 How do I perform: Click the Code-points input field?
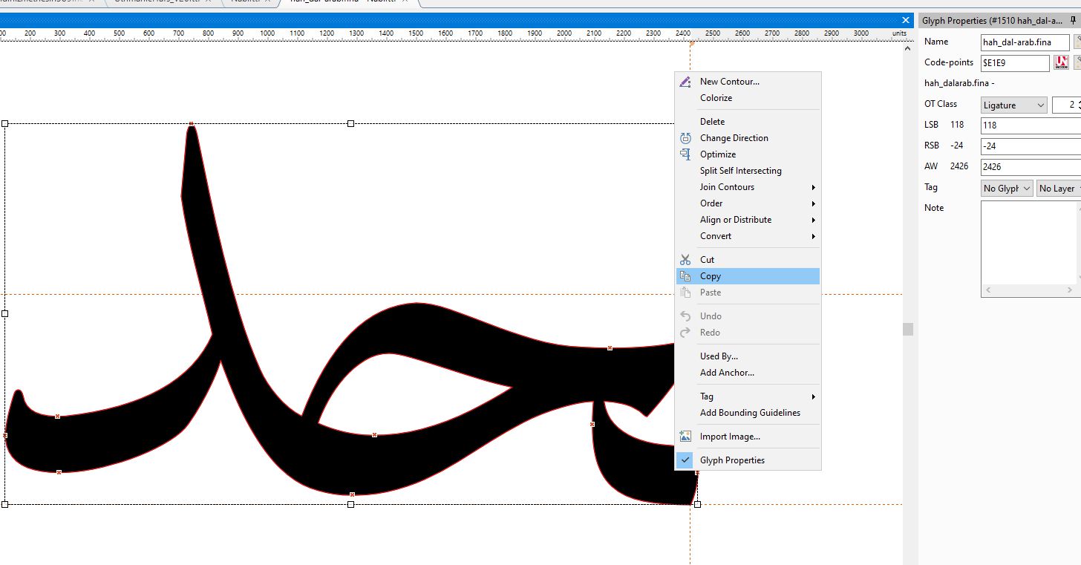pyautogui.click(x=1015, y=63)
